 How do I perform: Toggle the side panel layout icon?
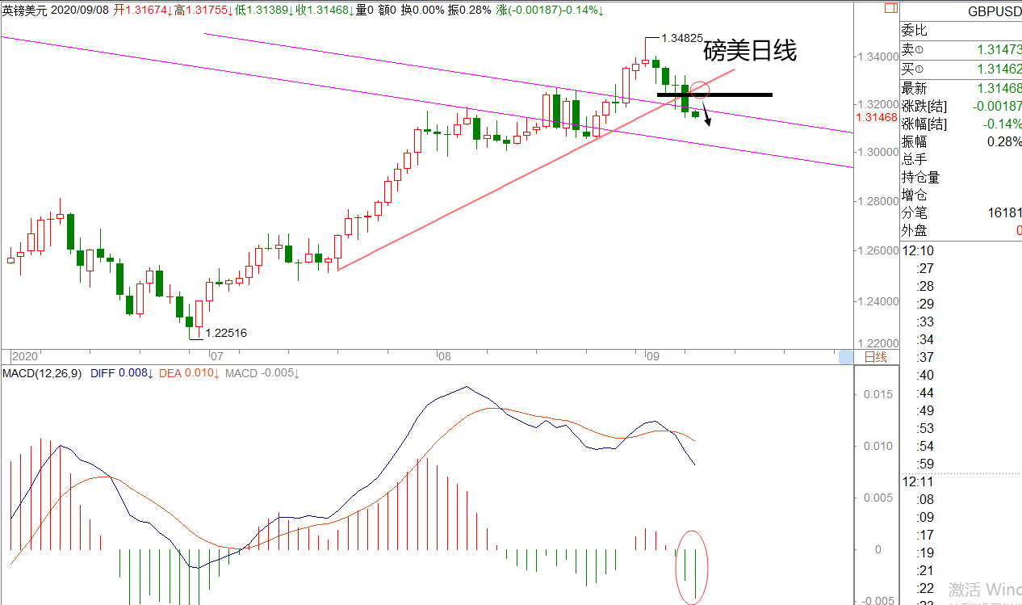(x=890, y=10)
